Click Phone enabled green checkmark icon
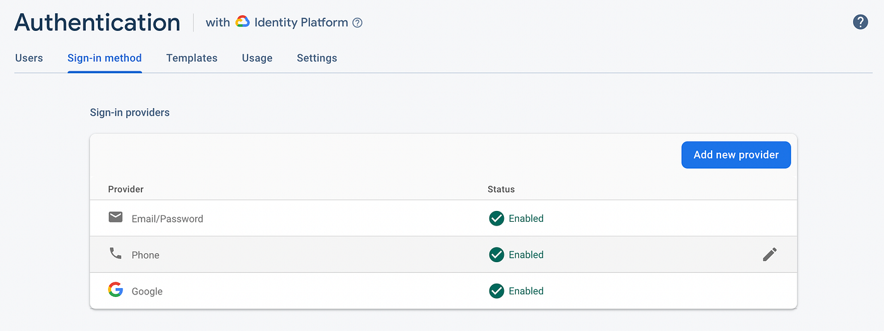 (496, 255)
